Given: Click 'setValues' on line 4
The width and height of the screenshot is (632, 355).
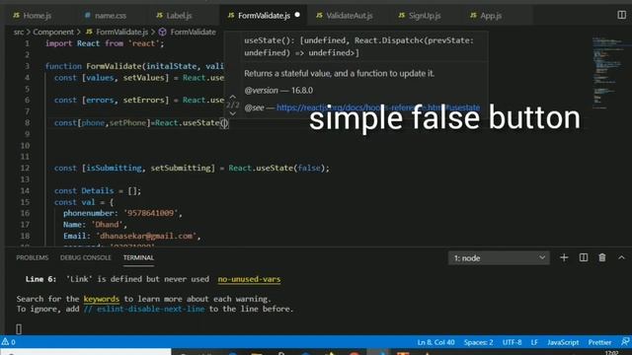Looking at the screenshot, I should tap(144, 77).
